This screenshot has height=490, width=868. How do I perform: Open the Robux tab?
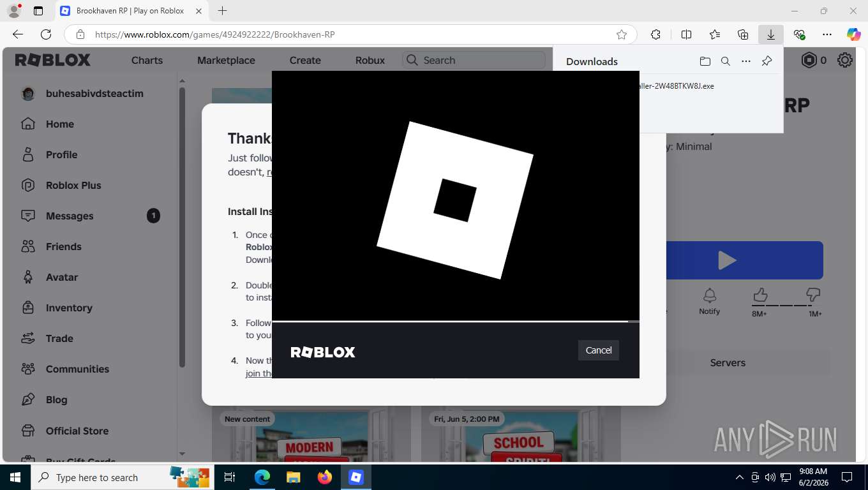pos(370,60)
